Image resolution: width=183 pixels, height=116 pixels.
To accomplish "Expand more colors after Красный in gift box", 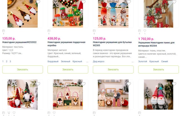I will (x=87, y=62).
